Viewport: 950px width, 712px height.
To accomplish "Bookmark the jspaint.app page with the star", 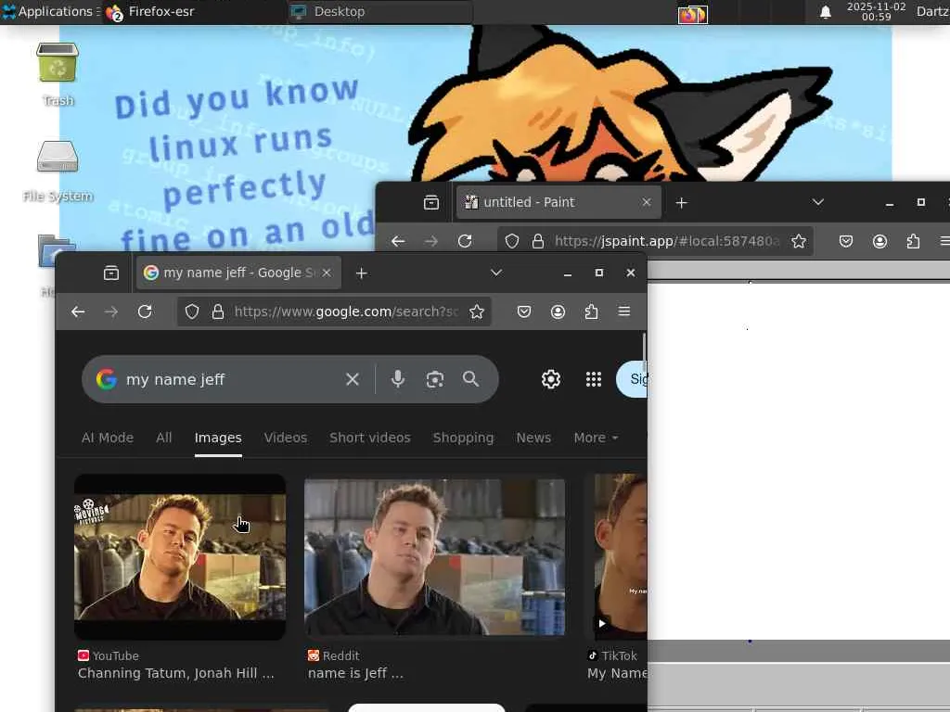I will tap(799, 242).
